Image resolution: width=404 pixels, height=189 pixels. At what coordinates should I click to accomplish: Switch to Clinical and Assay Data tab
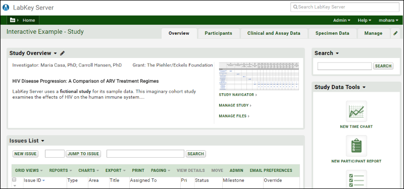[x=274, y=33]
